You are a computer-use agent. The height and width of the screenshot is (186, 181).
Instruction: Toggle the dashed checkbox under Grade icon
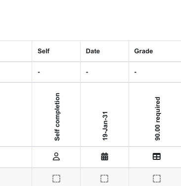(157, 179)
